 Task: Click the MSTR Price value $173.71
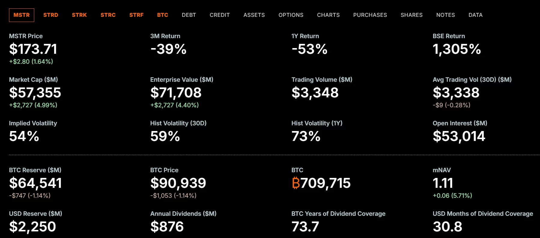pos(33,49)
